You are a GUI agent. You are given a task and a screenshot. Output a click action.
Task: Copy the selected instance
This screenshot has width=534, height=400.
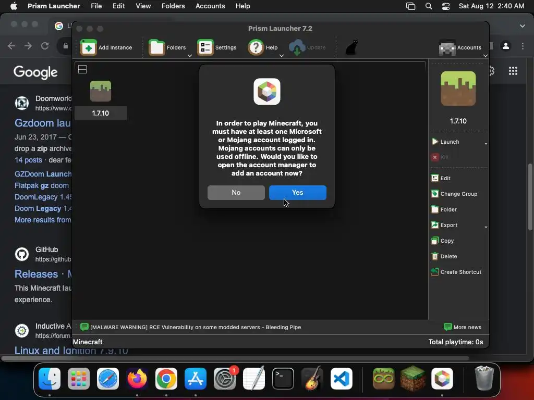(x=443, y=241)
